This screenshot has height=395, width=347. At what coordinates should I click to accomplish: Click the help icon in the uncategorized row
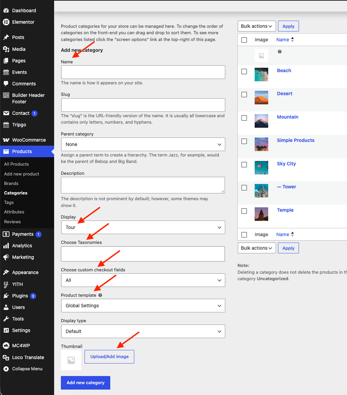pyautogui.click(x=280, y=51)
